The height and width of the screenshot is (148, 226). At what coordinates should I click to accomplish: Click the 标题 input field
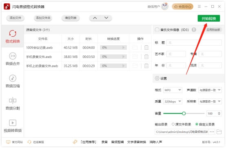(x=194, y=43)
